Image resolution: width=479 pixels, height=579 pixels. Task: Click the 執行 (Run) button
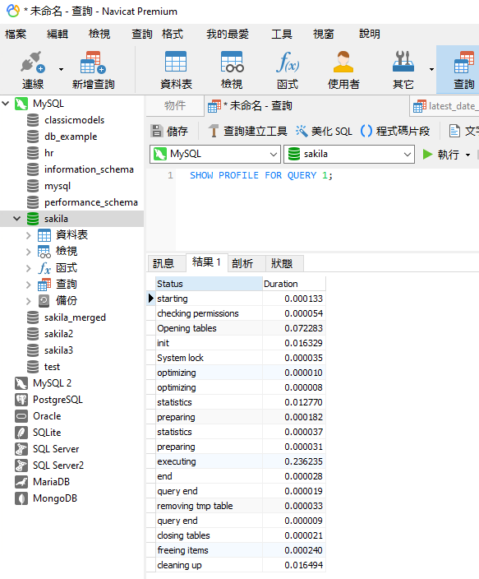[441, 155]
